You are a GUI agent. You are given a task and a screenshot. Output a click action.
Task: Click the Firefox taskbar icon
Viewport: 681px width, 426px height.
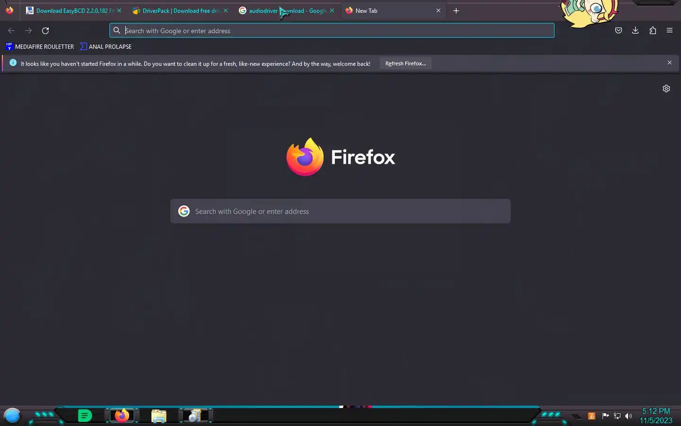(122, 416)
